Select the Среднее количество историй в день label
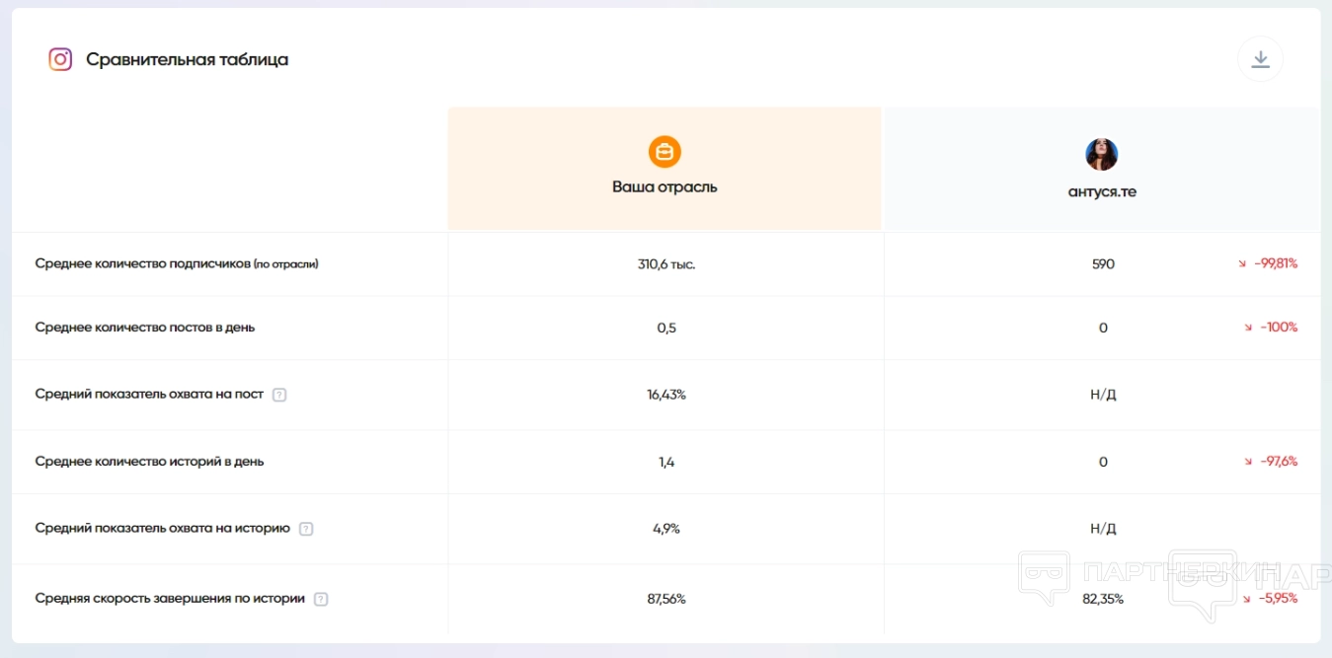Image resolution: width=1332 pixels, height=658 pixels. [149, 462]
